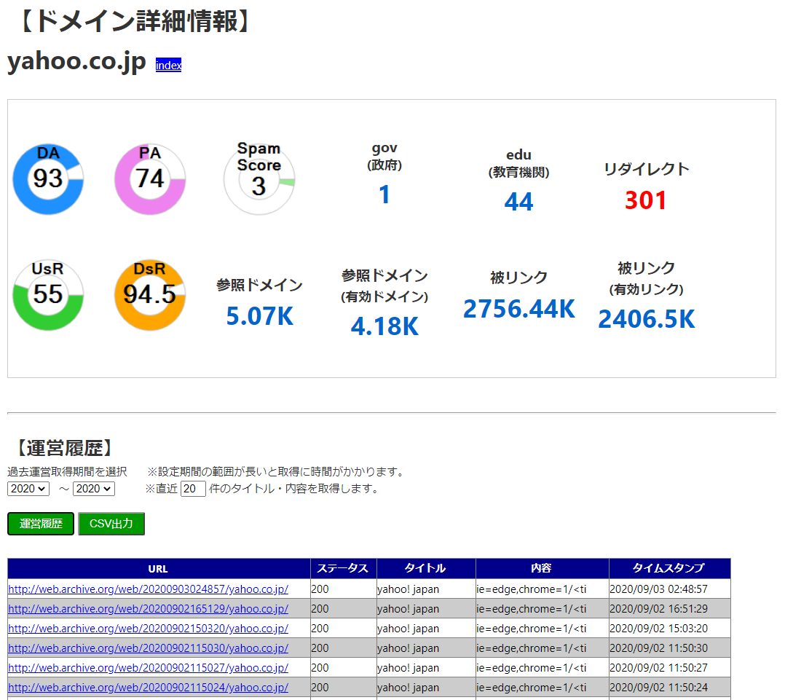
Task: Select the 4.18K valid domains value
Action: [x=384, y=326]
